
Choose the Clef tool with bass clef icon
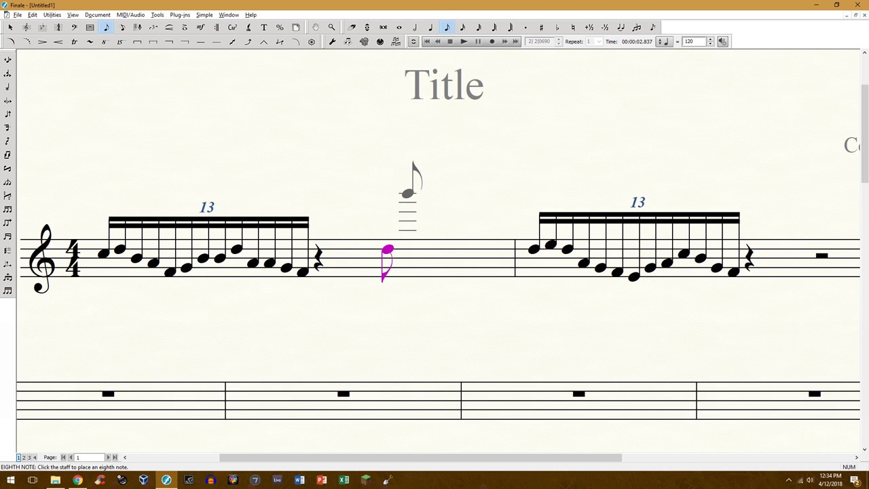point(74,27)
